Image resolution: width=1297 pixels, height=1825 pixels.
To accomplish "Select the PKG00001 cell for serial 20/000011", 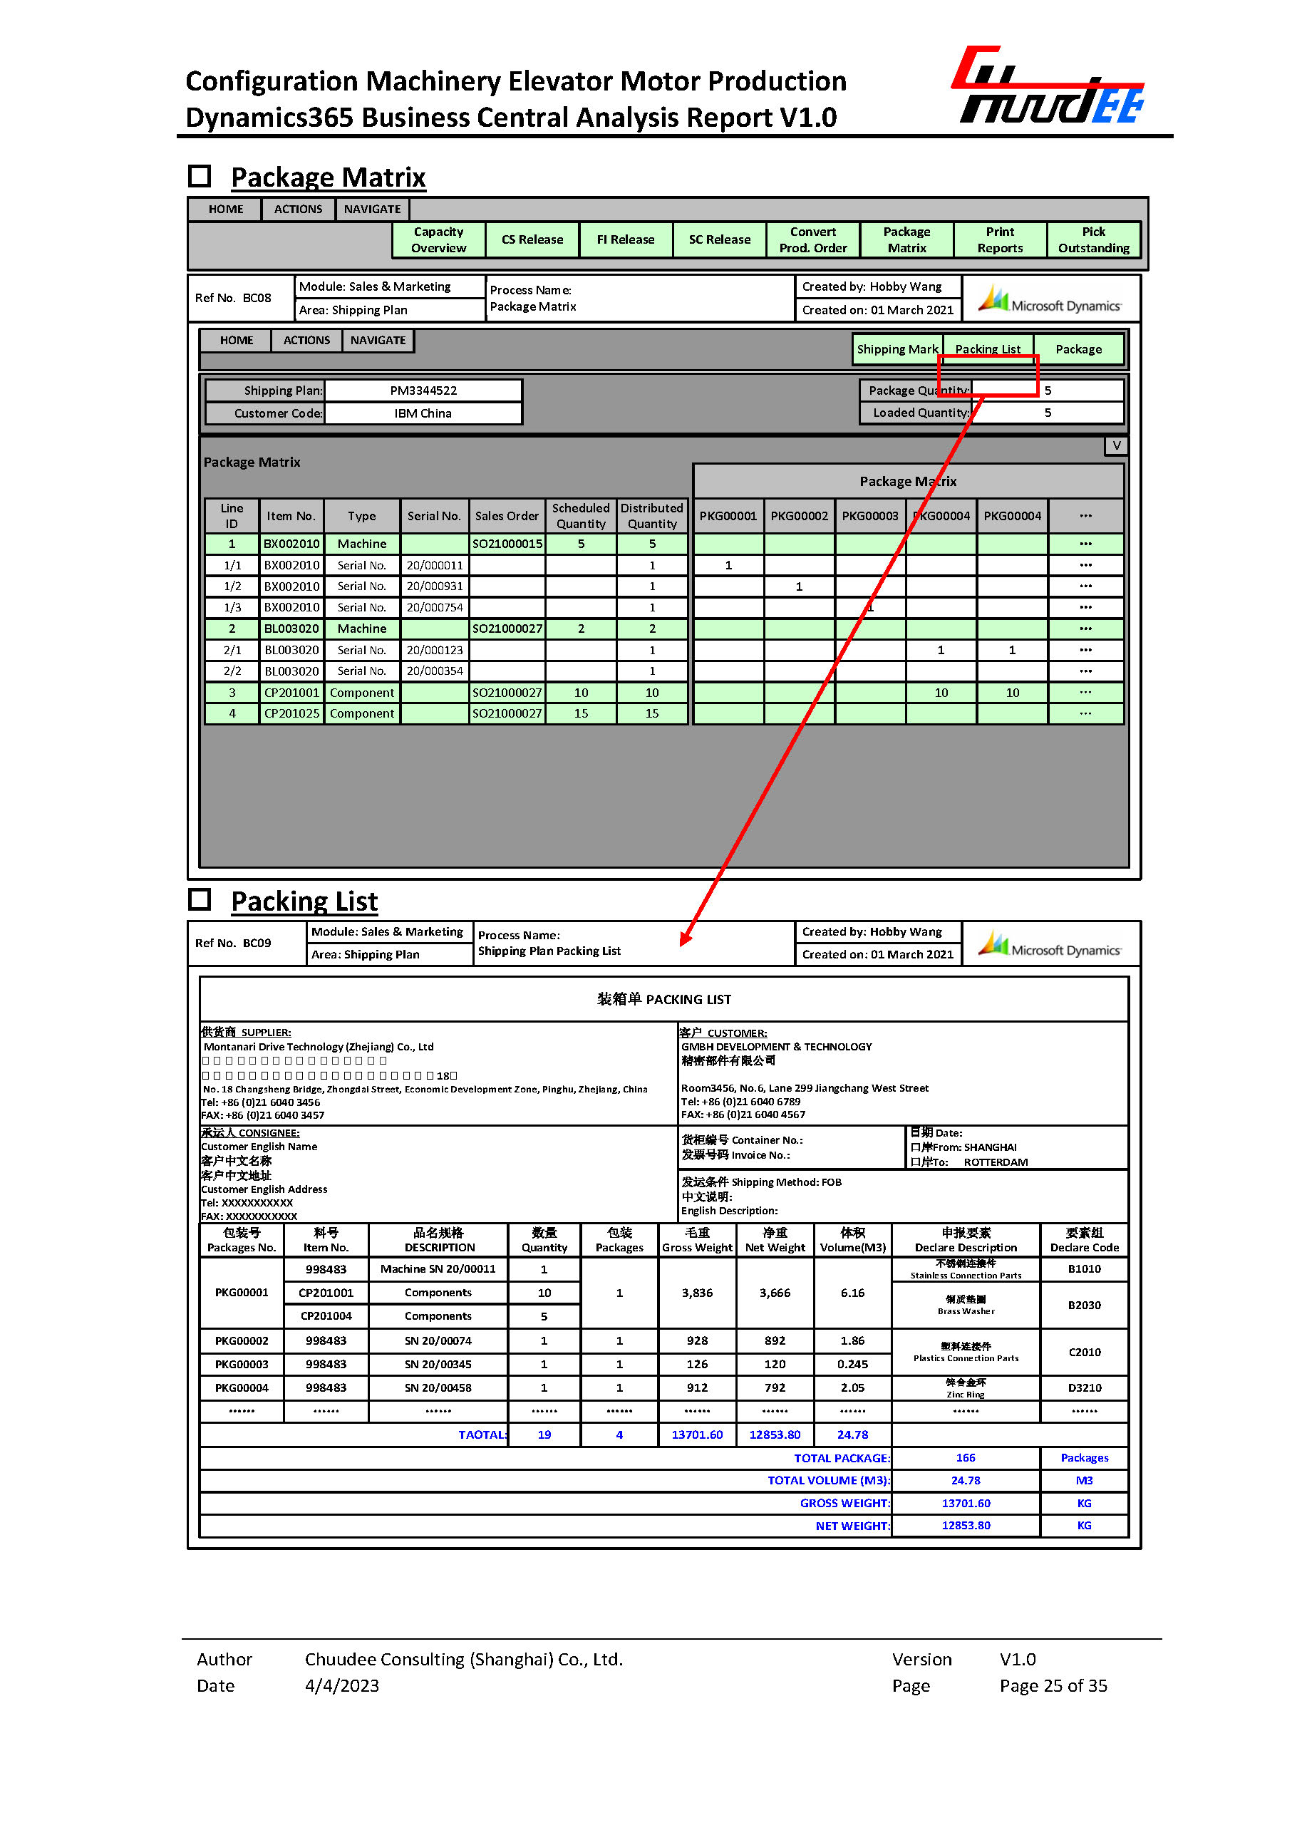I will [x=728, y=566].
